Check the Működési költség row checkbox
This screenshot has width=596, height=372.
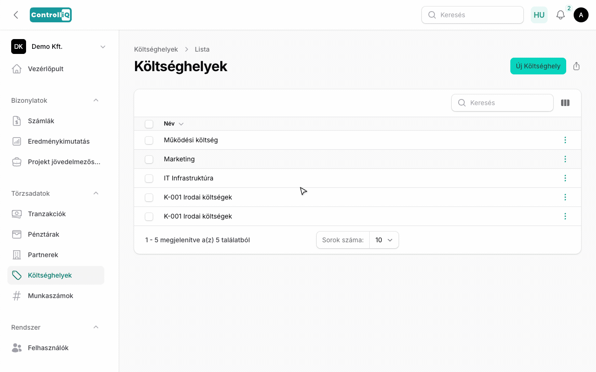[x=149, y=140]
